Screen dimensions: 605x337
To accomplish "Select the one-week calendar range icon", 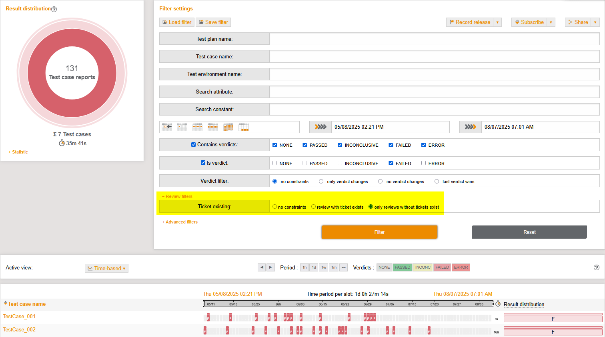I will (197, 127).
